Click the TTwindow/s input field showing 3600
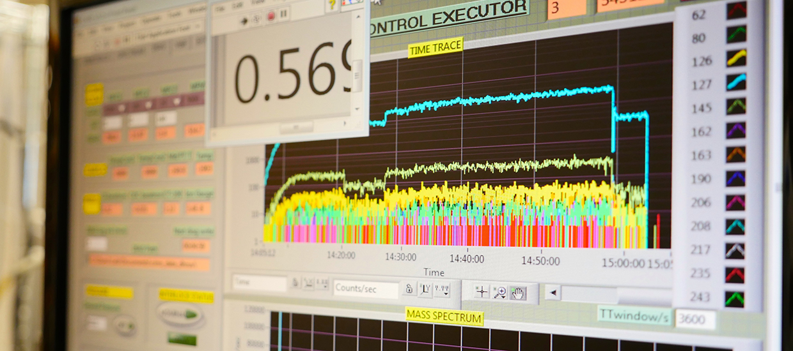 click(x=695, y=318)
